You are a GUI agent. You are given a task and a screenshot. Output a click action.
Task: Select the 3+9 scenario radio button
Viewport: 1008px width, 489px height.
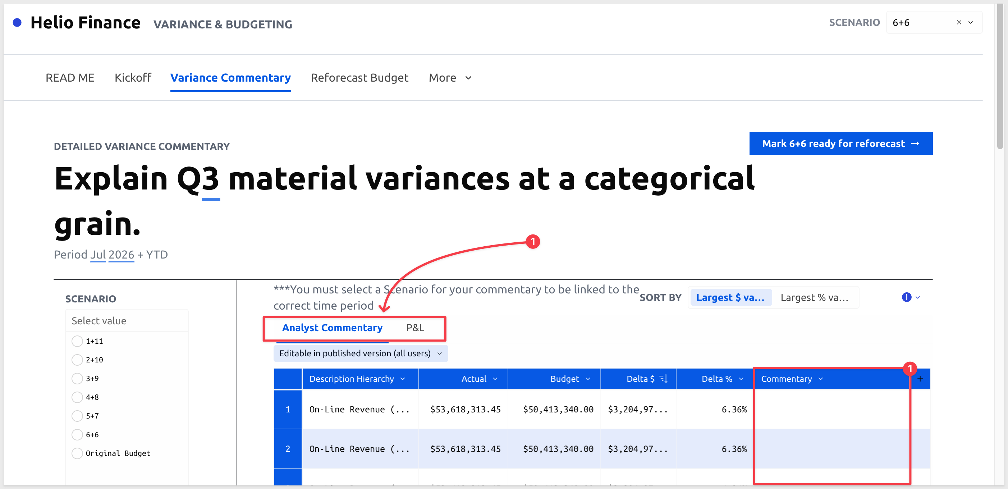[x=77, y=379]
